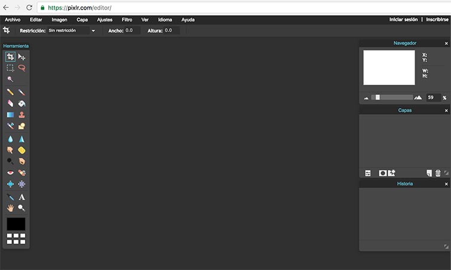Choose the Spot Heal bandage tool
The width and height of the screenshot is (451, 270).
22,173
